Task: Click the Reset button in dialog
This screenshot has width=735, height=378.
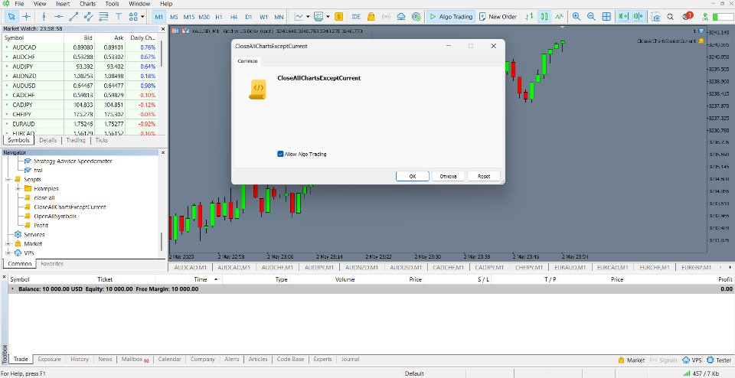Action: tap(484, 176)
